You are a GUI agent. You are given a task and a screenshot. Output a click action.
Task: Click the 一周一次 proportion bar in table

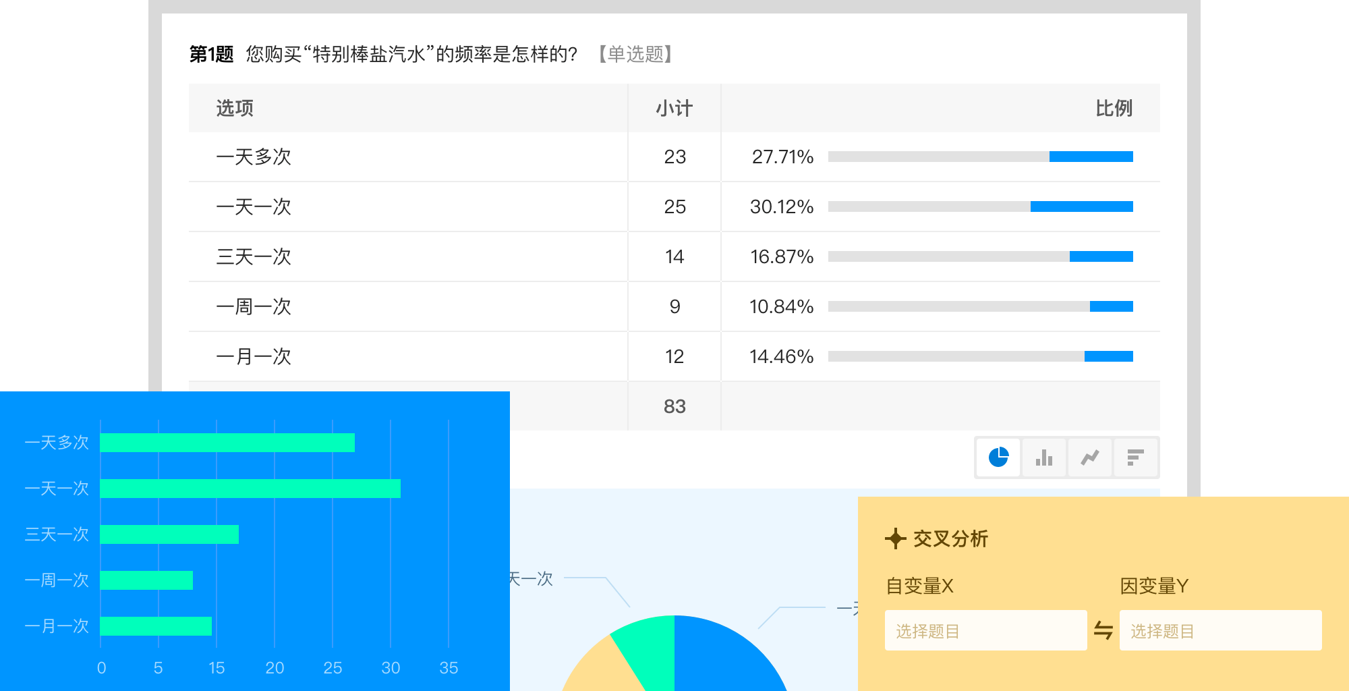[x=981, y=306]
